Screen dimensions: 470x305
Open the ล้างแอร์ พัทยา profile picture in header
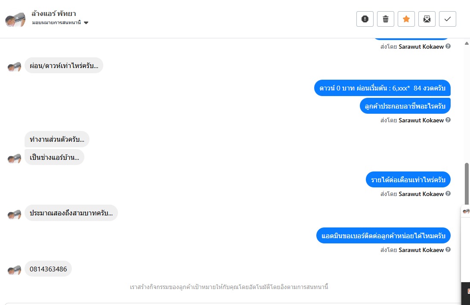(x=15, y=19)
